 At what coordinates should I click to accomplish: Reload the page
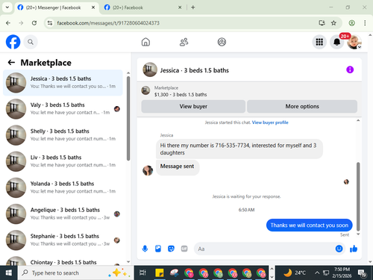pos(34,23)
